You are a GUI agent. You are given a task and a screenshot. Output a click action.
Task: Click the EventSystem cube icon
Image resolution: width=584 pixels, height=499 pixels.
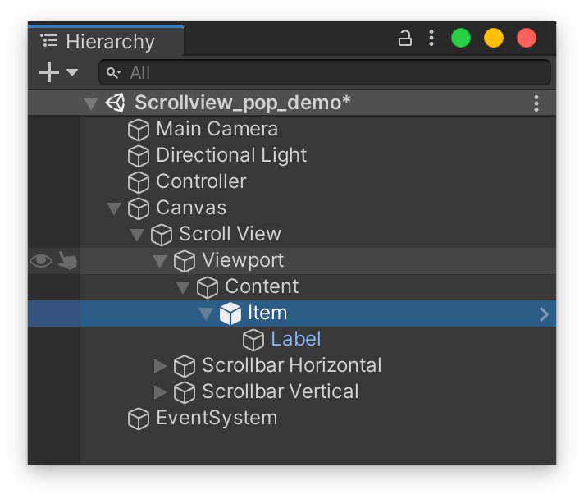[139, 419]
